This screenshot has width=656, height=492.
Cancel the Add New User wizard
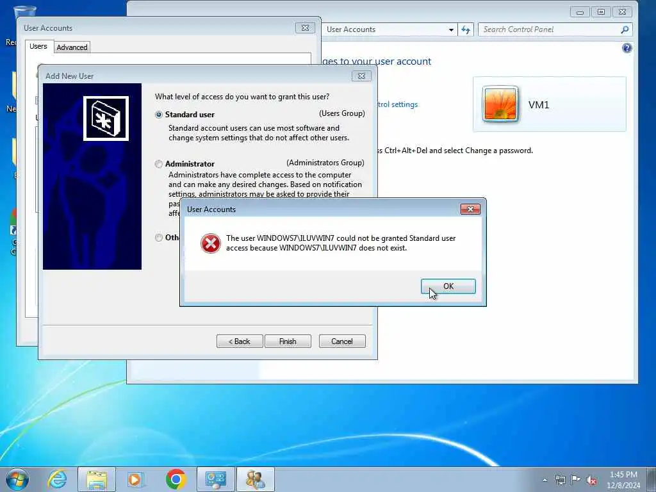pyautogui.click(x=342, y=341)
